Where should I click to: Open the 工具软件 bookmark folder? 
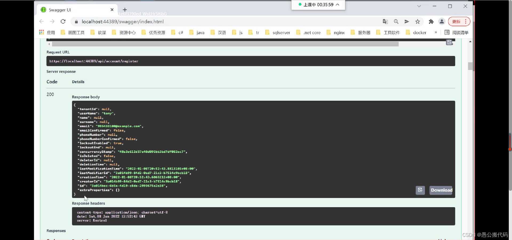click(x=388, y=32)
